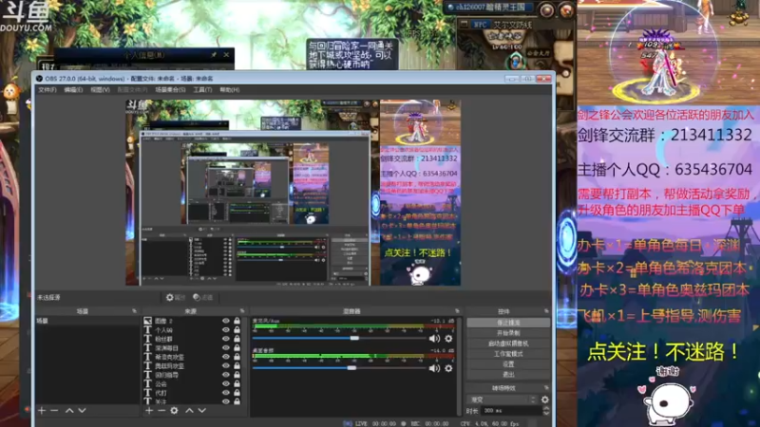Screen dimensions: 760x427
Task: Click the OBS logo in title bar
Action: point(39,79)
